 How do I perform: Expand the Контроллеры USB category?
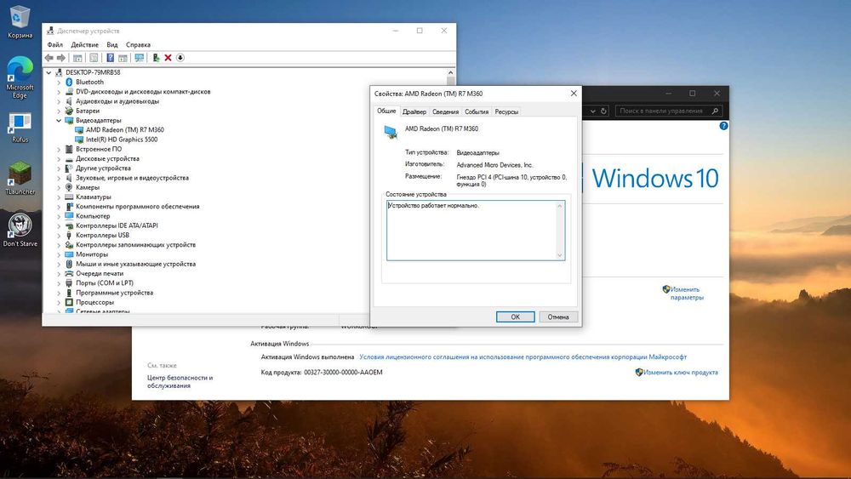pyautogui.click(x=59, y=236)
